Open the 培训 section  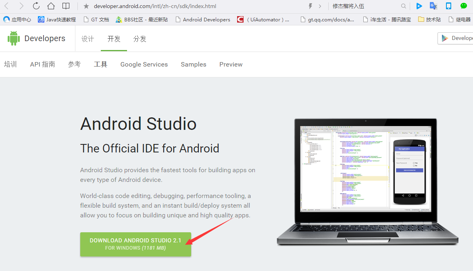[x=10, y=64]
